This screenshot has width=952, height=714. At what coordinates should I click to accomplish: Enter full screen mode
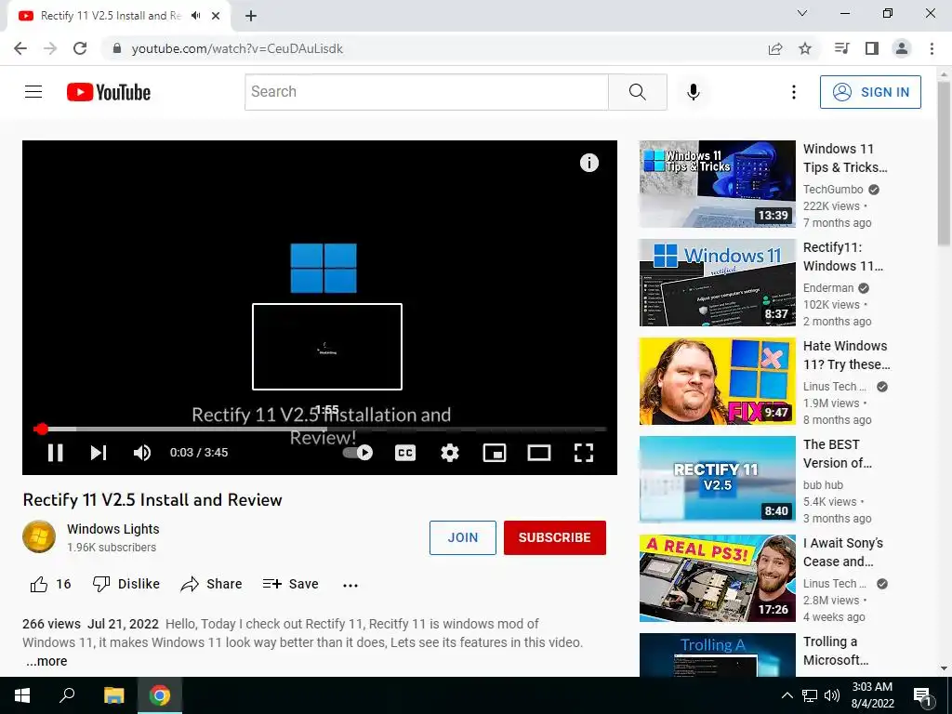(x=584, y=453)
